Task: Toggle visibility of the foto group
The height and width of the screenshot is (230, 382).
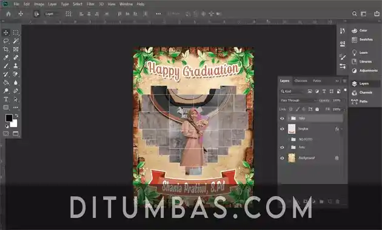Action: pyautogui.click(x=282, y=147)
